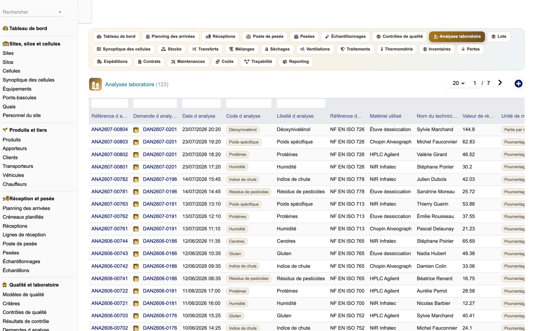
Task: Click icon beside DAN2607-0196 in ANA2607-00782 row
Action: (136, 180)
